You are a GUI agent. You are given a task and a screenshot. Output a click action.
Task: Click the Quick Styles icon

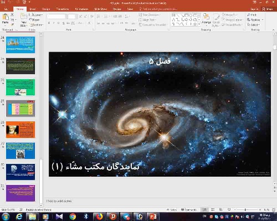tap(216, 20)
